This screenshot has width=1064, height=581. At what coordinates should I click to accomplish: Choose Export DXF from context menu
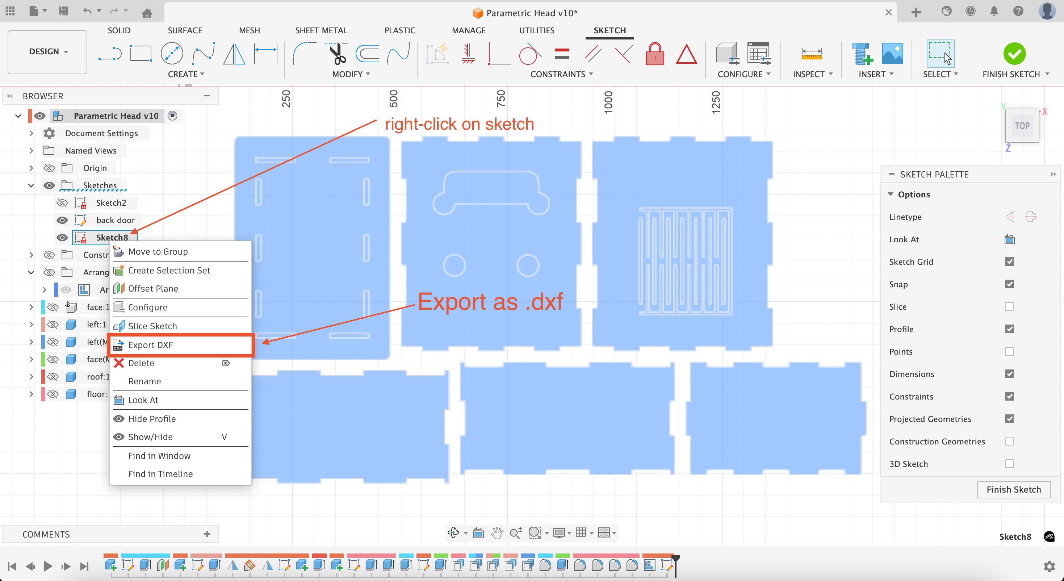pyautogui.click(x=150, y=345)
